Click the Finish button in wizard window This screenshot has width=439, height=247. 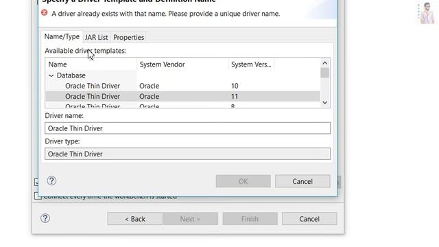[x=250, y=219]
